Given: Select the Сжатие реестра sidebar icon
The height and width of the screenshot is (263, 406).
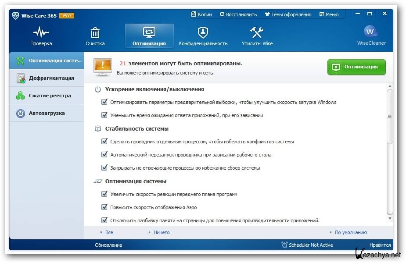Looking at the screenshot, I should [21, 96].
